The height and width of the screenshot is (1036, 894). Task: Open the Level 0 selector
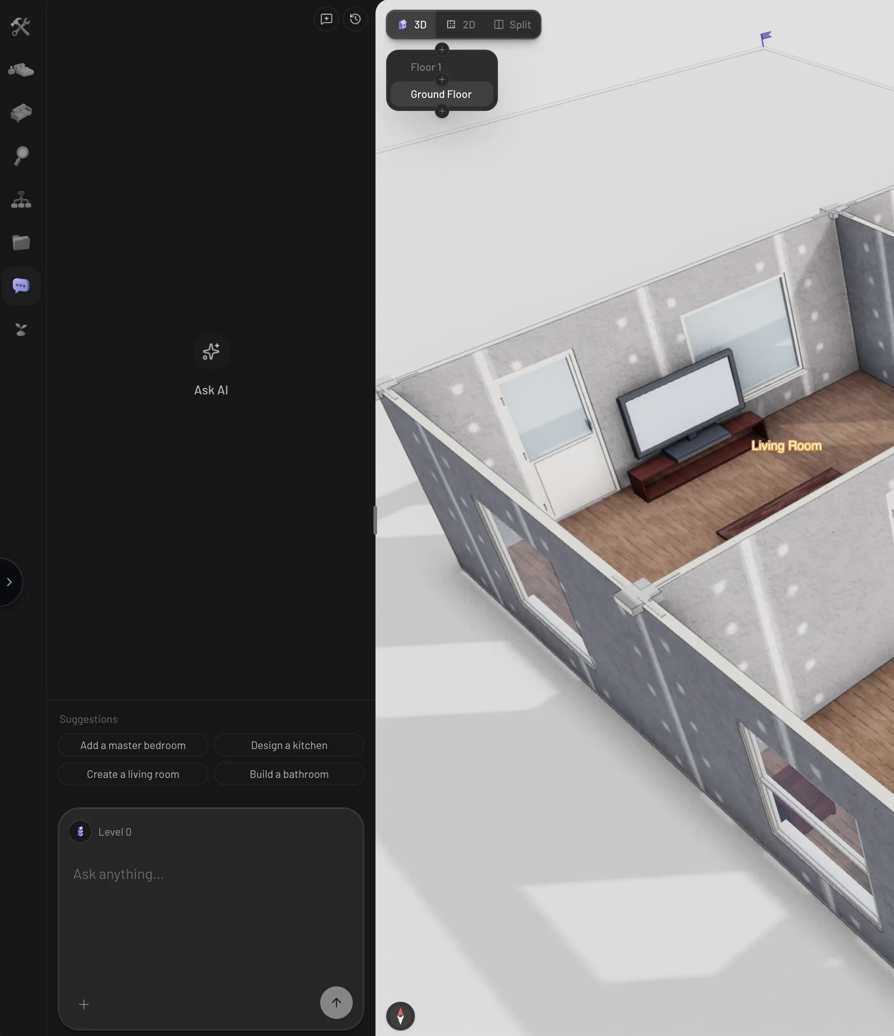pyautogui.click(x=101, y=832)
